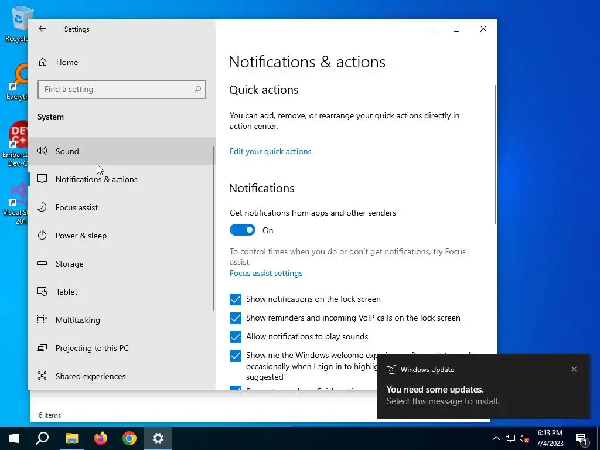Open Projecting to this PC
The image size is (600, 450).
(122, 348)
